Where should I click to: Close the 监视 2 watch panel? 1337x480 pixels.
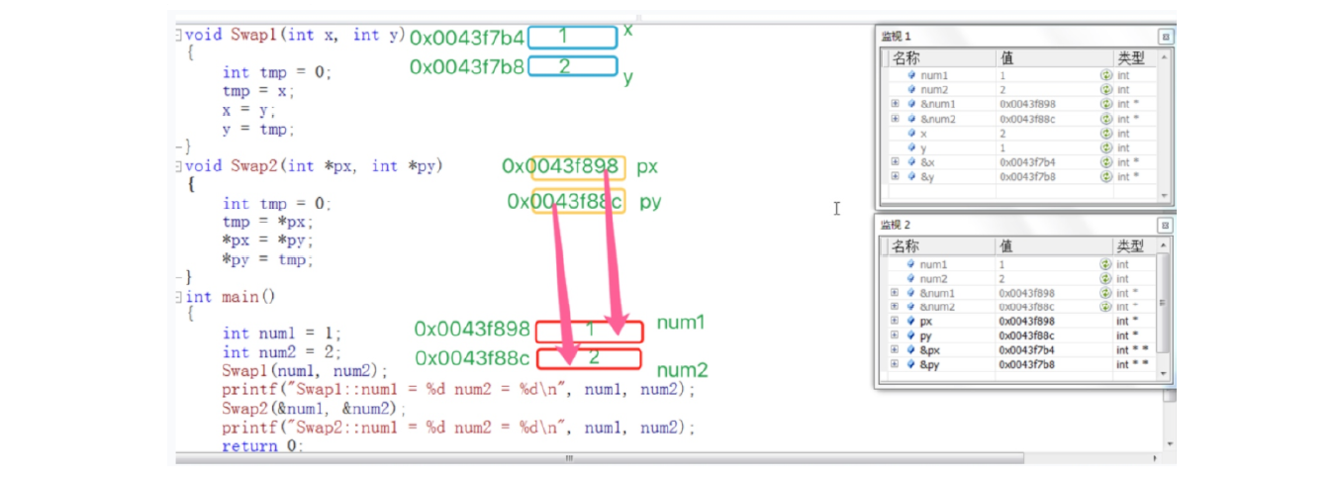1165,225
